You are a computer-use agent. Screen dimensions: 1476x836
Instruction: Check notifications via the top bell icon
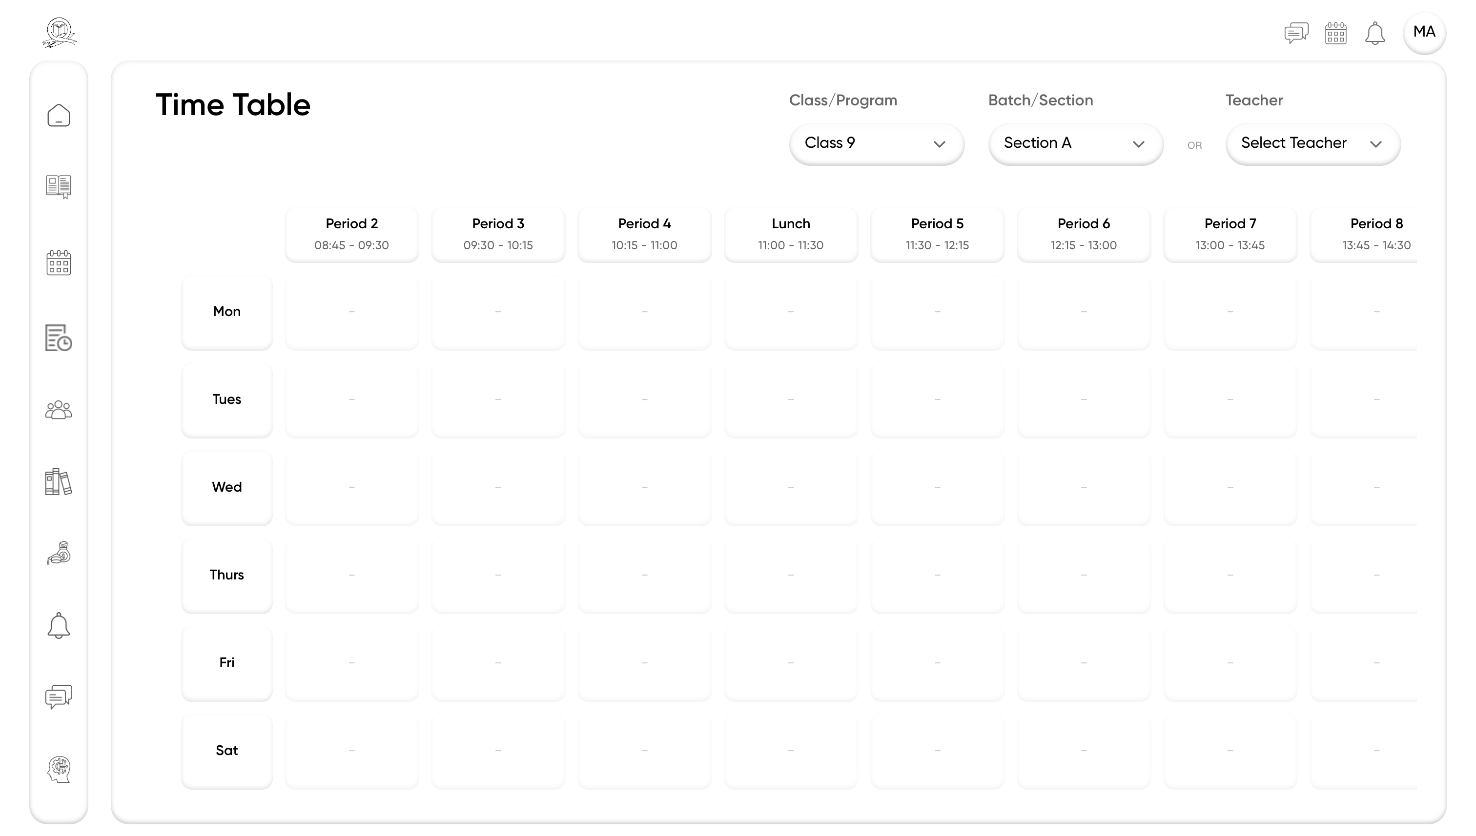point(1375,33)
